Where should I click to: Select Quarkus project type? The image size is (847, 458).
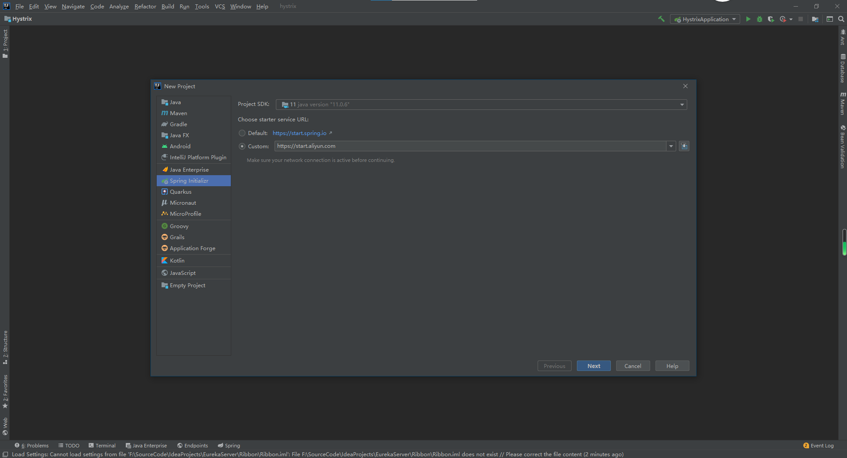point(194,191)
